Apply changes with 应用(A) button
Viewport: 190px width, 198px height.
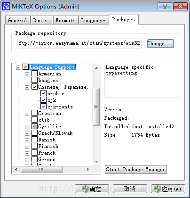(168, 189)
